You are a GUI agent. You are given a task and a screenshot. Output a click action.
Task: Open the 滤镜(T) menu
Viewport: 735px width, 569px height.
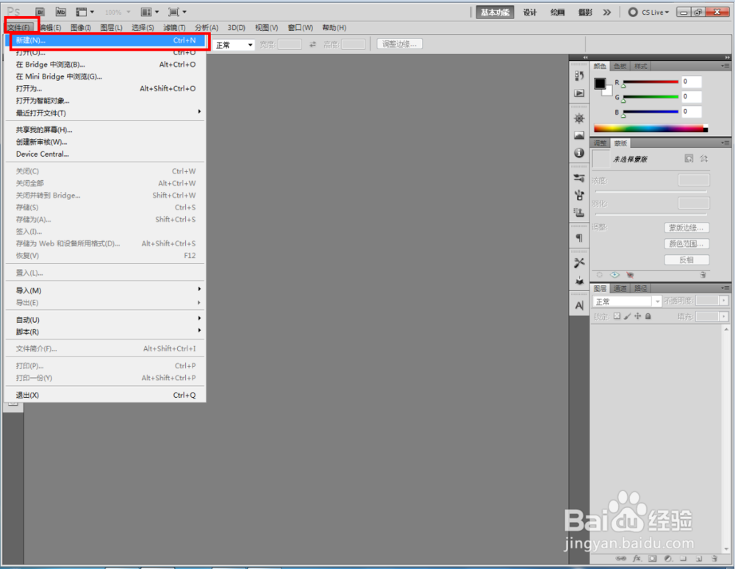(x=174, y=28)
